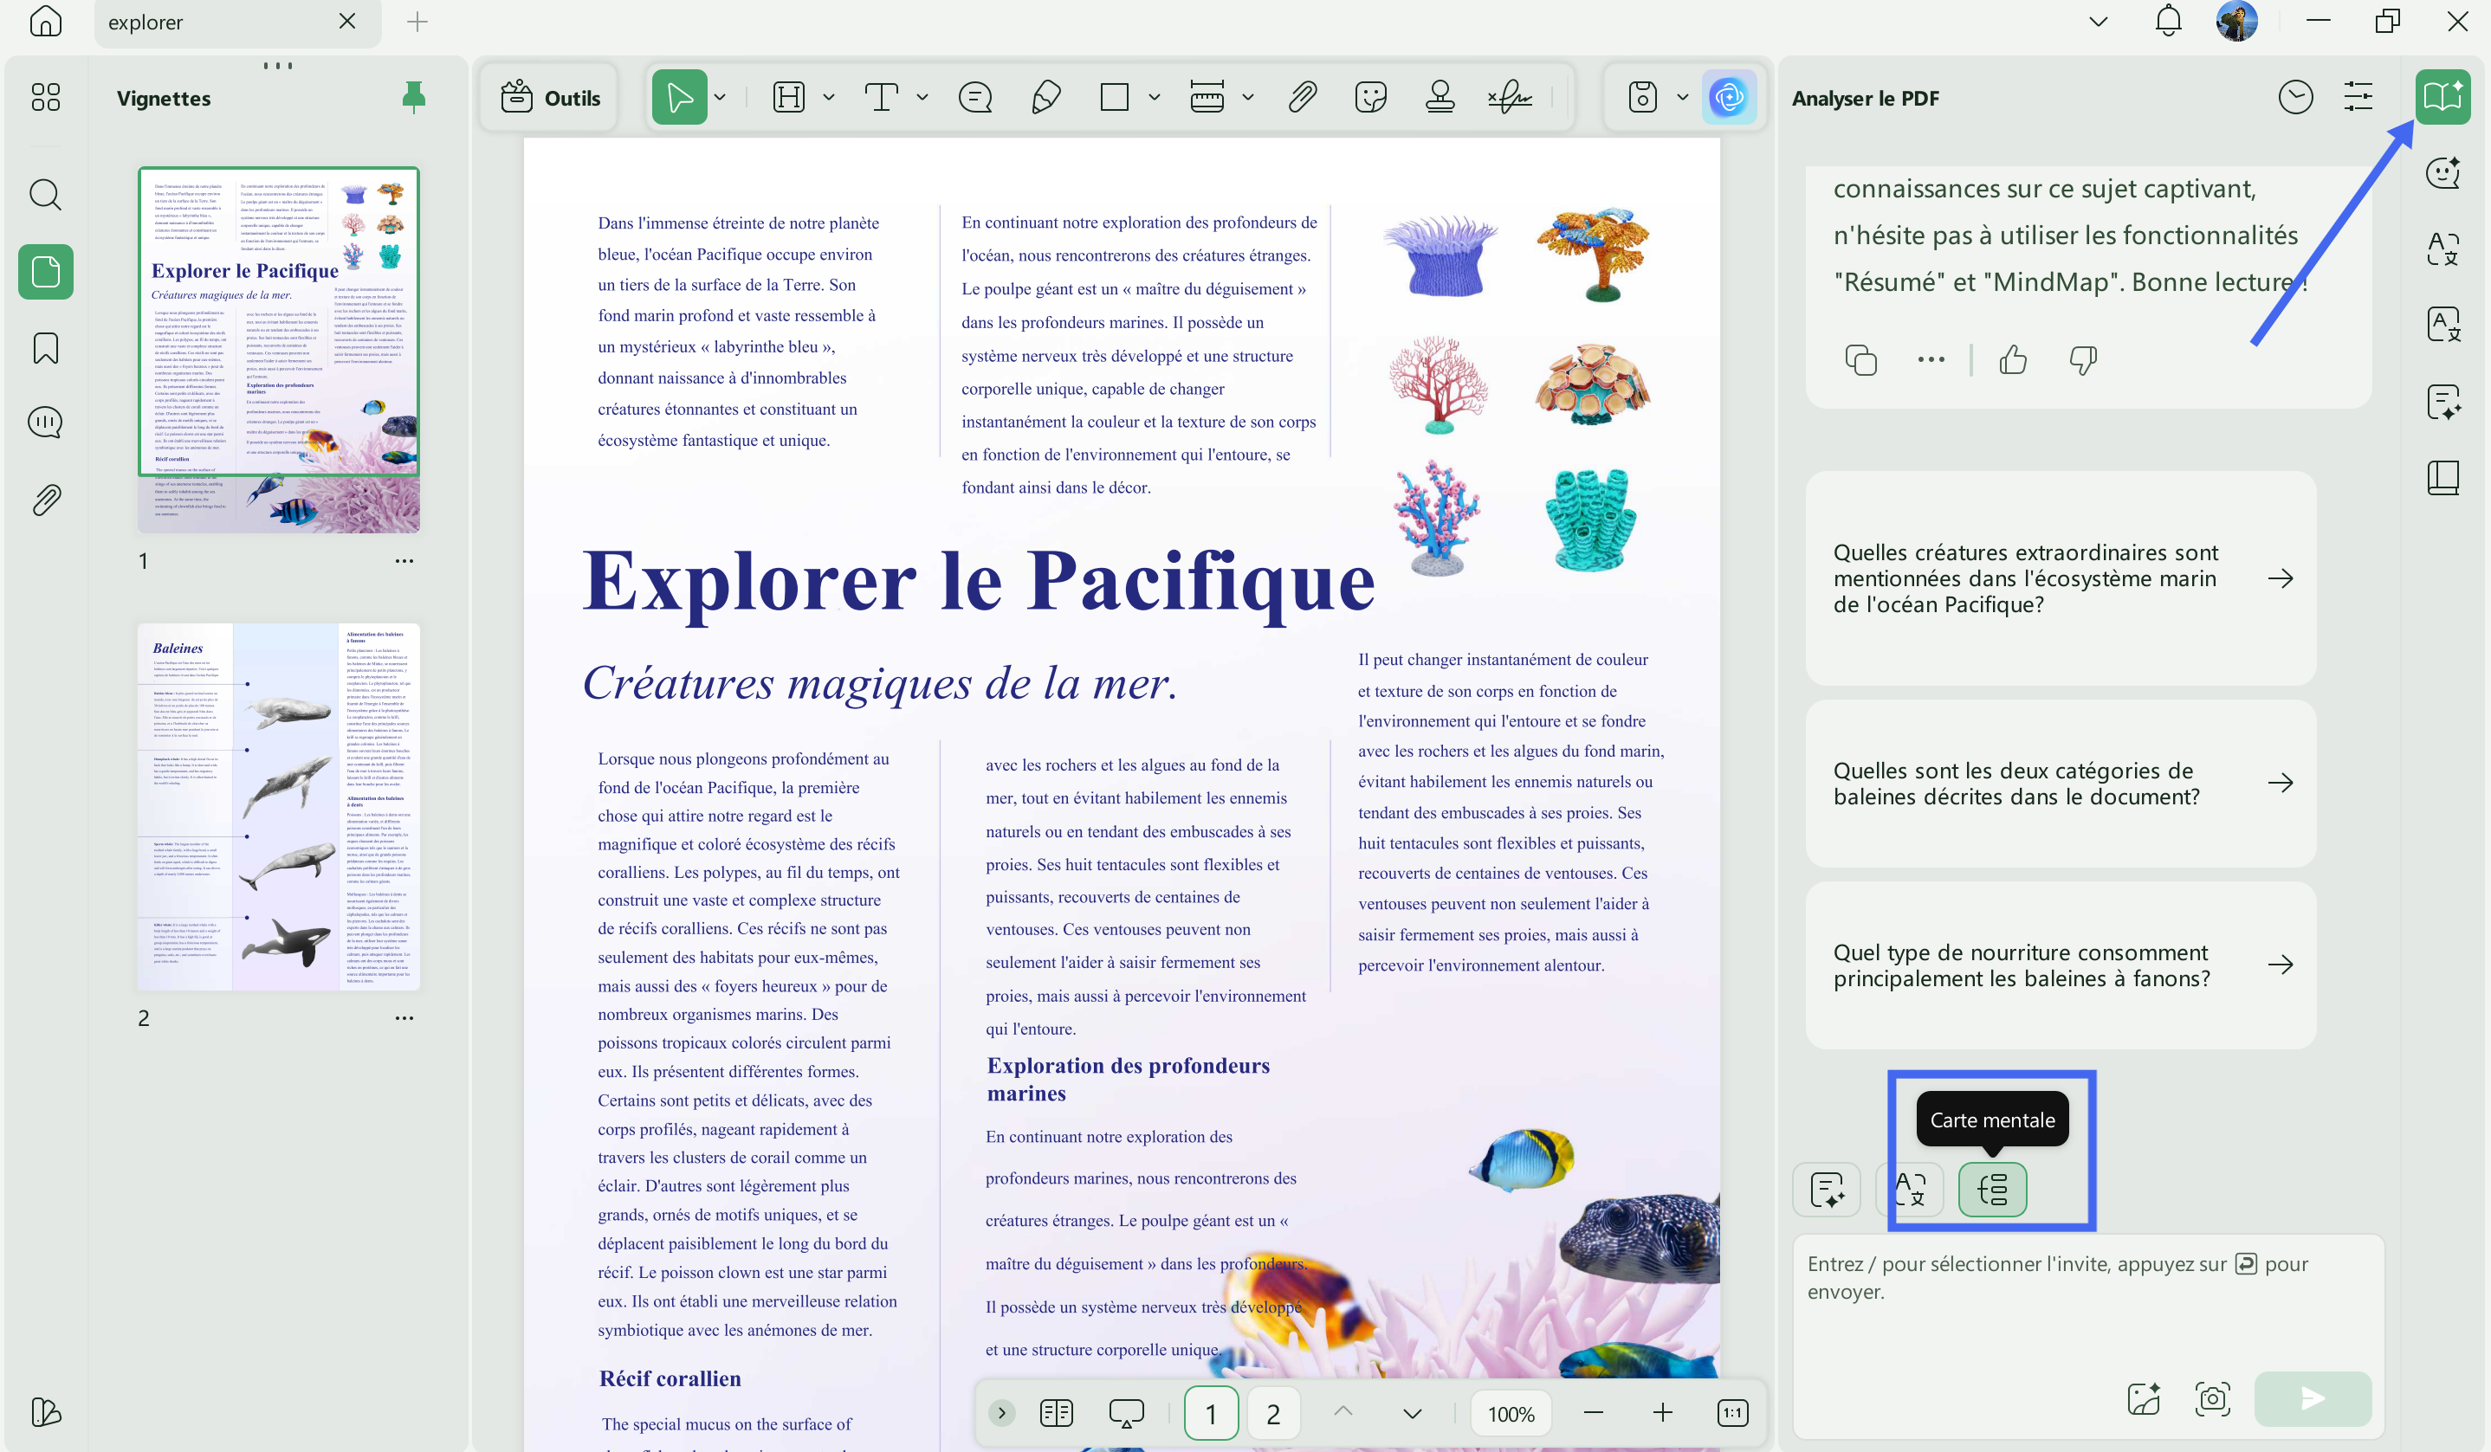Expand the text tool dropdown arrow

click(922, 97)
